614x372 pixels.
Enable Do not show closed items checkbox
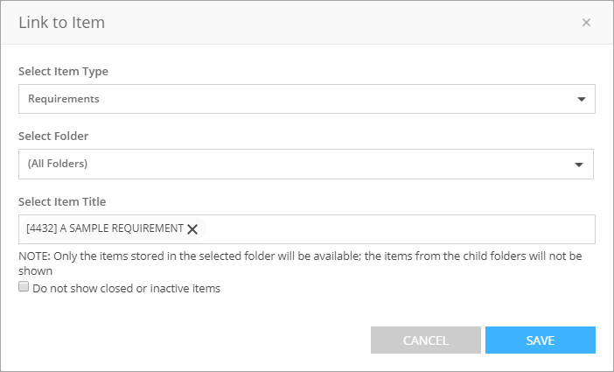coord(24,287)
